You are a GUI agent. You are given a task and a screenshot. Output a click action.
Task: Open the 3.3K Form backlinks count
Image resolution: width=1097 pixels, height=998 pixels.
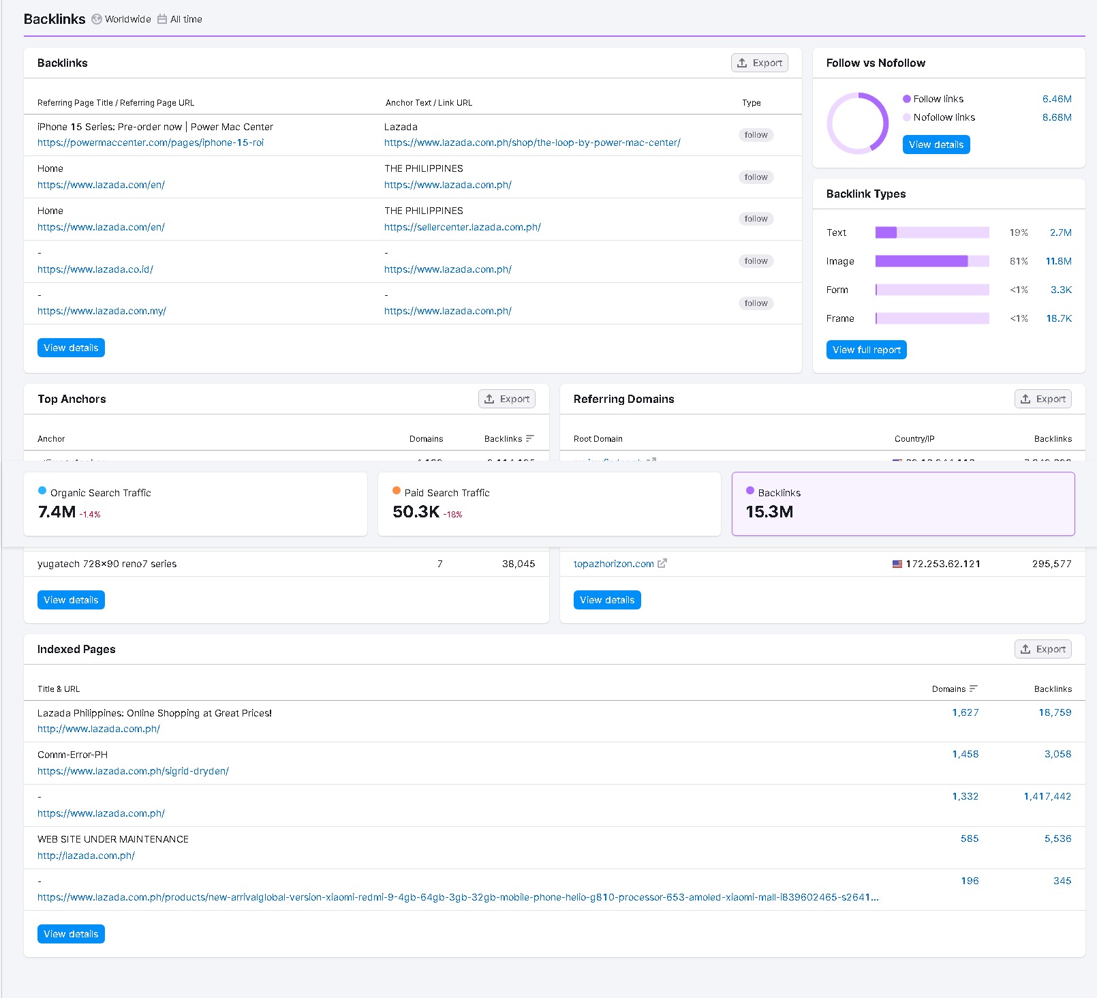tap(1061, 290)
